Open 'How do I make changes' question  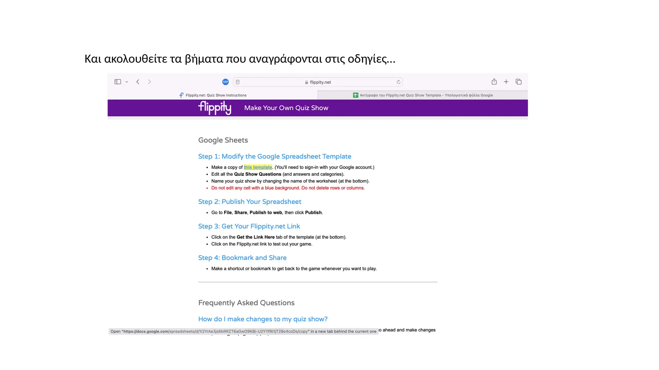263,319
